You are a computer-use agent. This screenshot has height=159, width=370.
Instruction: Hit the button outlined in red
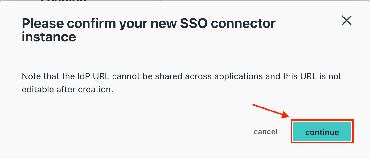[322, 132]
